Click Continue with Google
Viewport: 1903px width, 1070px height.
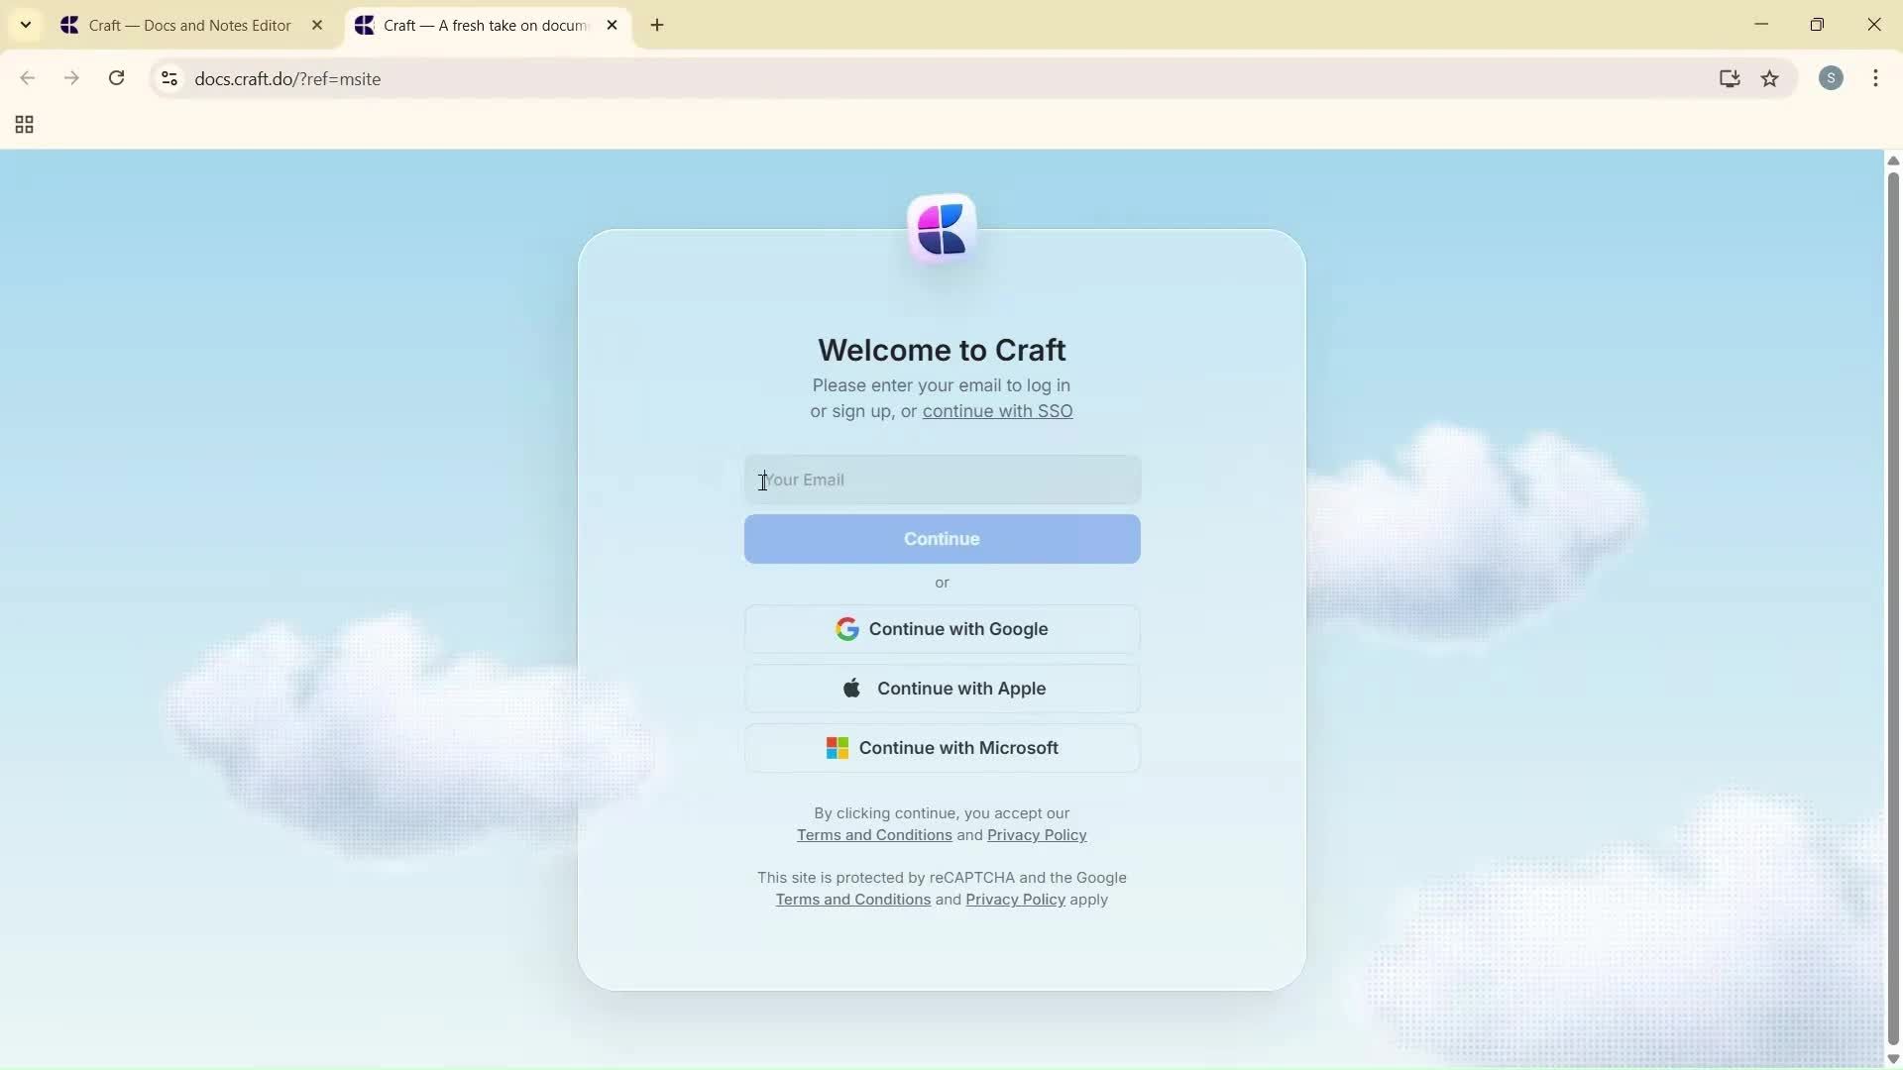click(941, 628)
